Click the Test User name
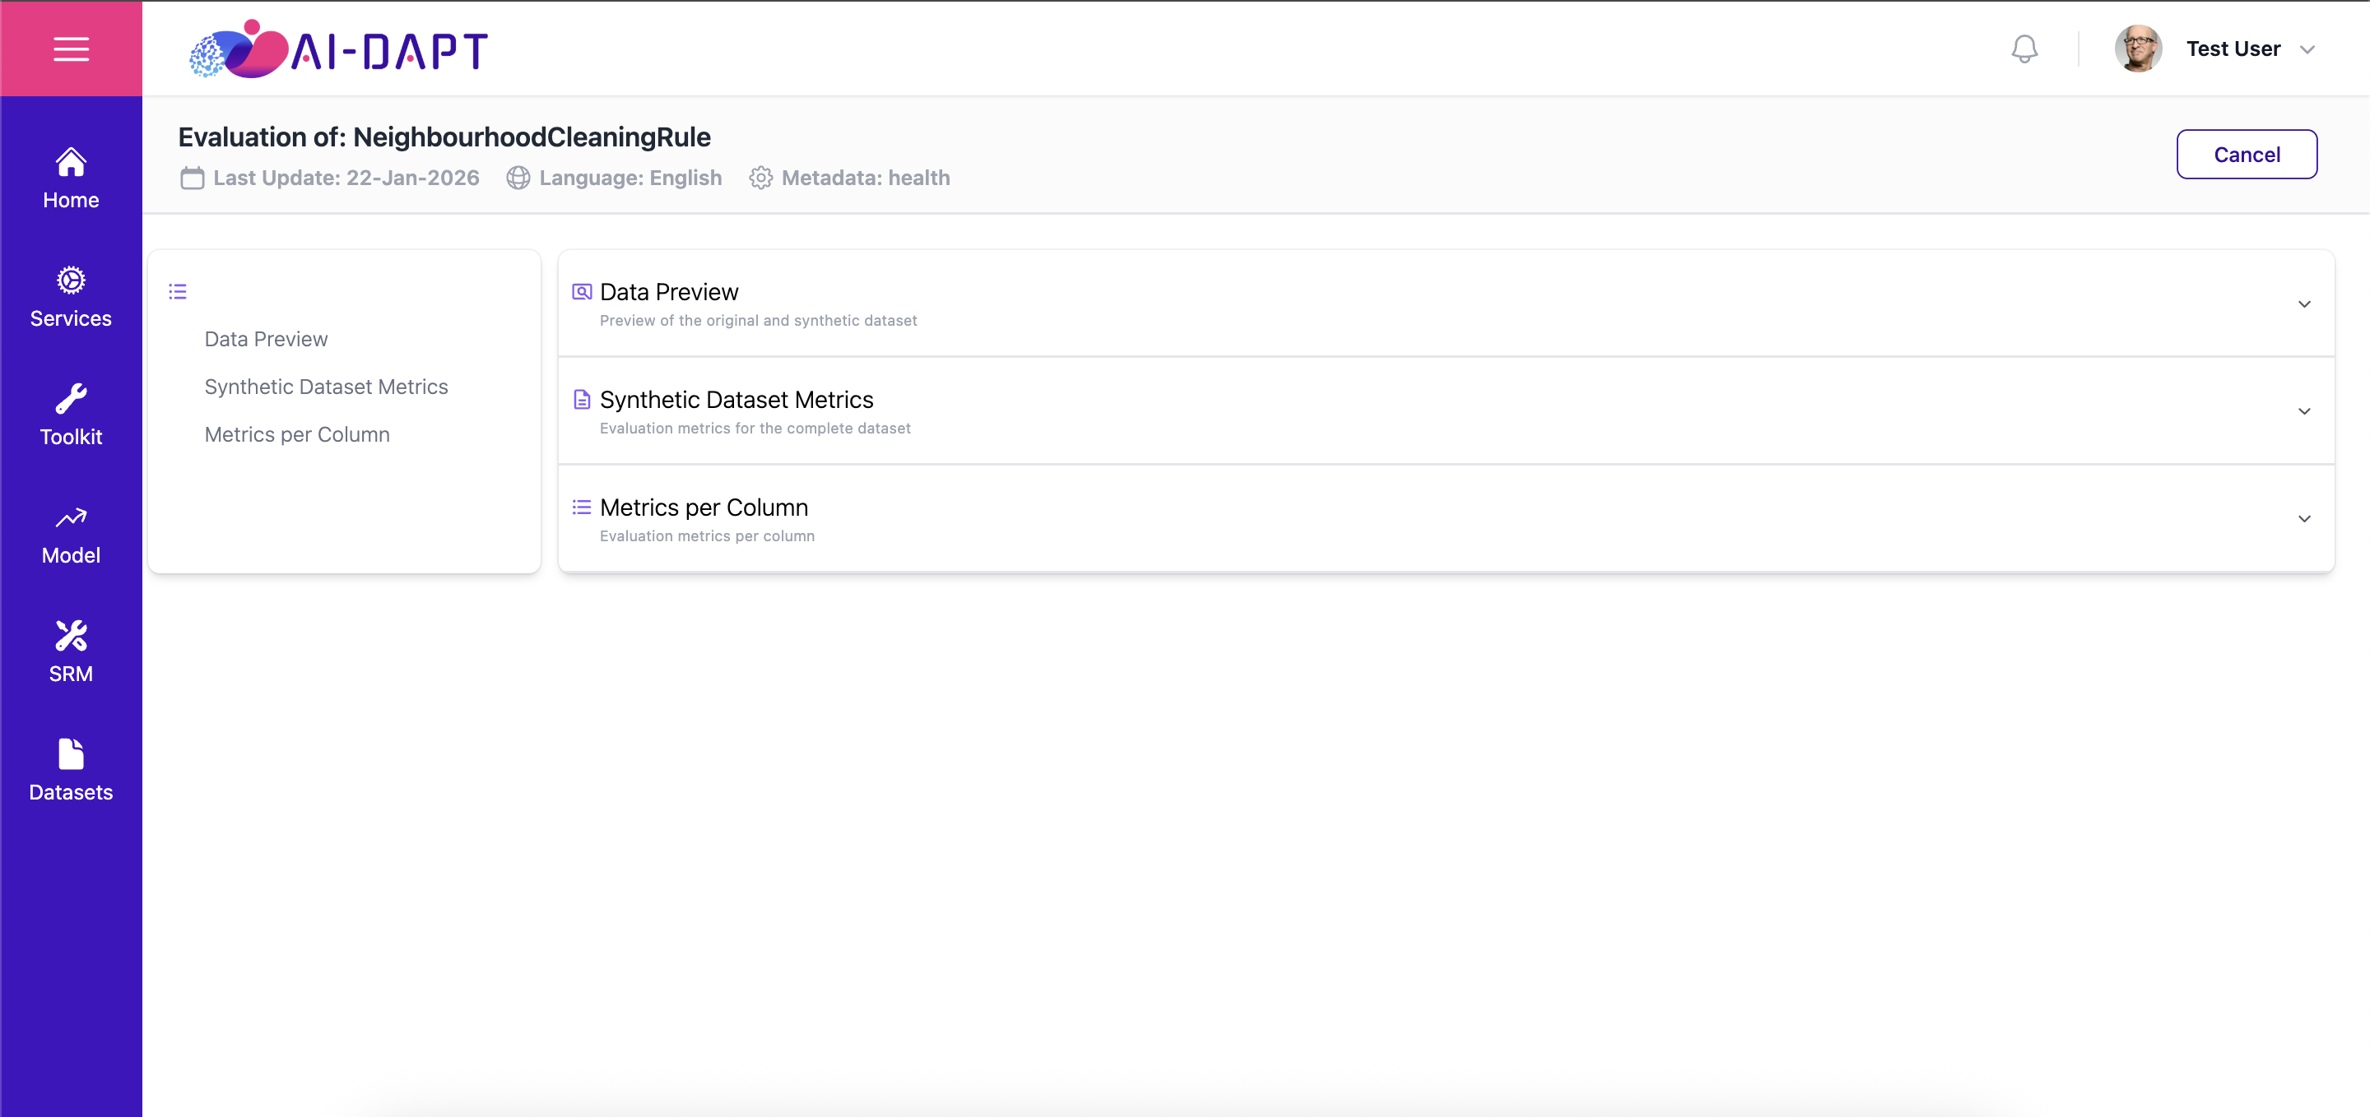This screenshot has width=2370, height=1117. (2233, 49)
